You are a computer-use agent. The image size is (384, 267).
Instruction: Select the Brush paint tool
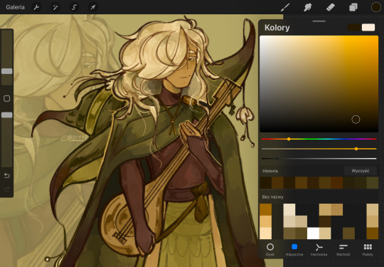point(285,7)
